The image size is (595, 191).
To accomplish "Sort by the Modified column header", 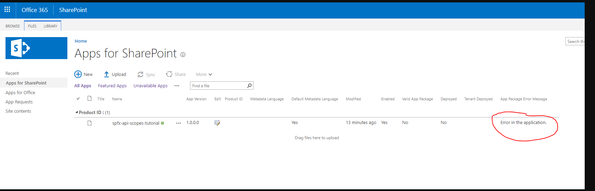I will pos(353,99).
